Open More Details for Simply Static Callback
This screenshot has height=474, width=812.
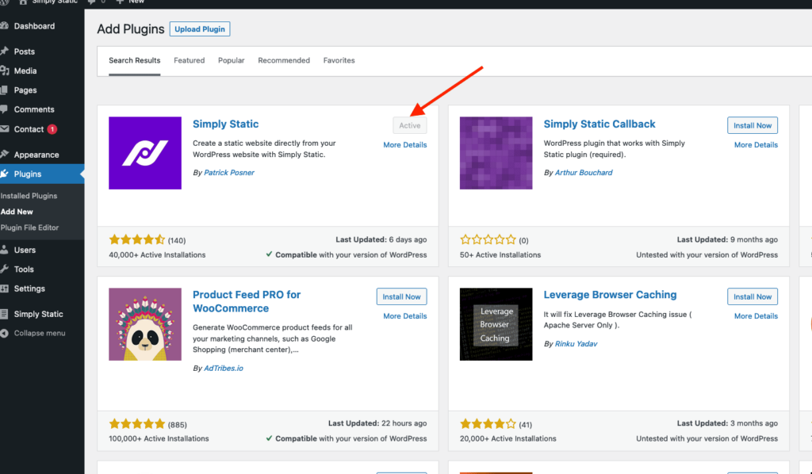click(756, 145)
